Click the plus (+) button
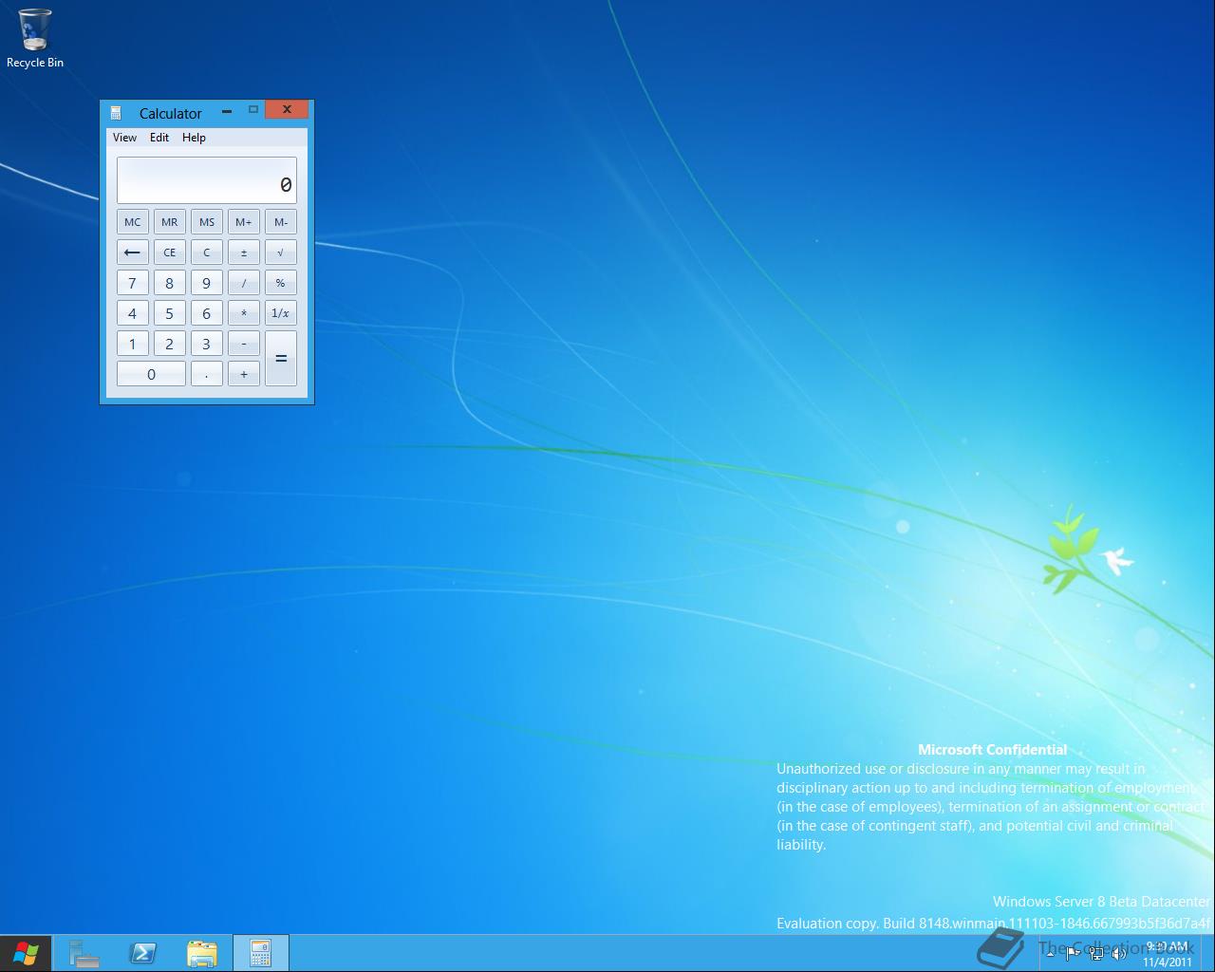 click(244, 374)
